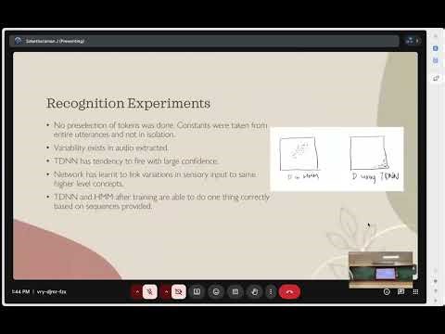
Task: Click the second blue side panel icon
Action: coord(436,60)
